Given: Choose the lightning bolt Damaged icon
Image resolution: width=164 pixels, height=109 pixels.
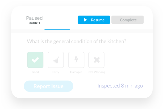Looking at the screenshot, I should (76, 60).
